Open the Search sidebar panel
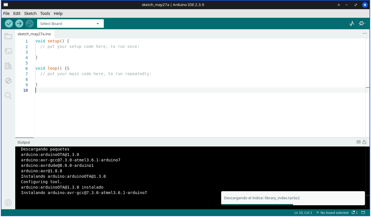371x217 pixels. [x=8, y=96]
